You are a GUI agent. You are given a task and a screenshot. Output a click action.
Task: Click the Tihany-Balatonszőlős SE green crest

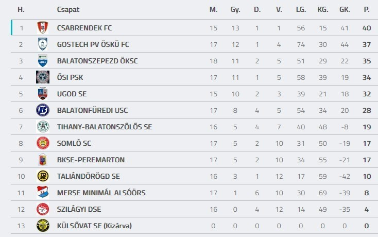click(43, 127)
